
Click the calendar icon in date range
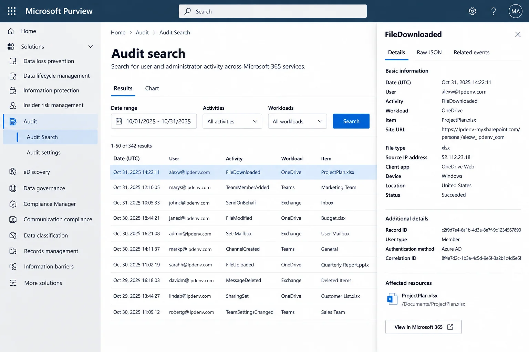[119, 121]
